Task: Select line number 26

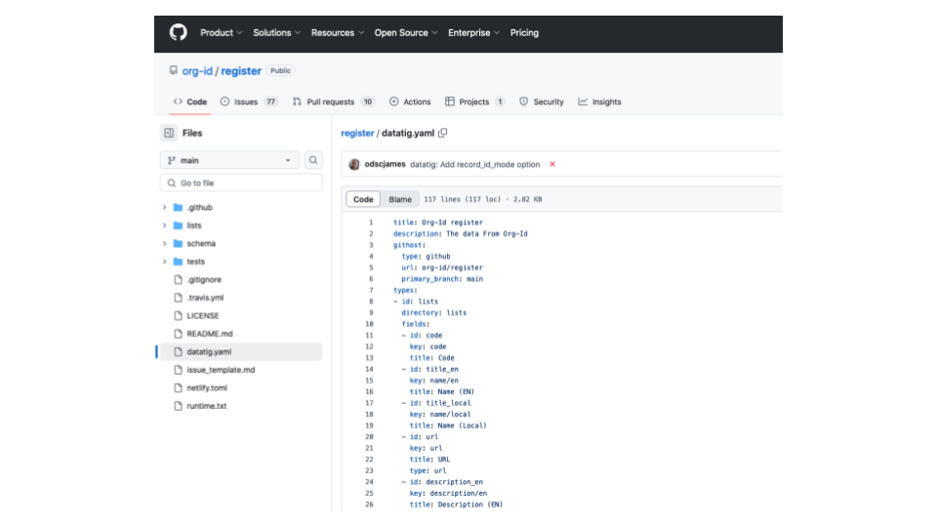Action: (x=369, y=505)
